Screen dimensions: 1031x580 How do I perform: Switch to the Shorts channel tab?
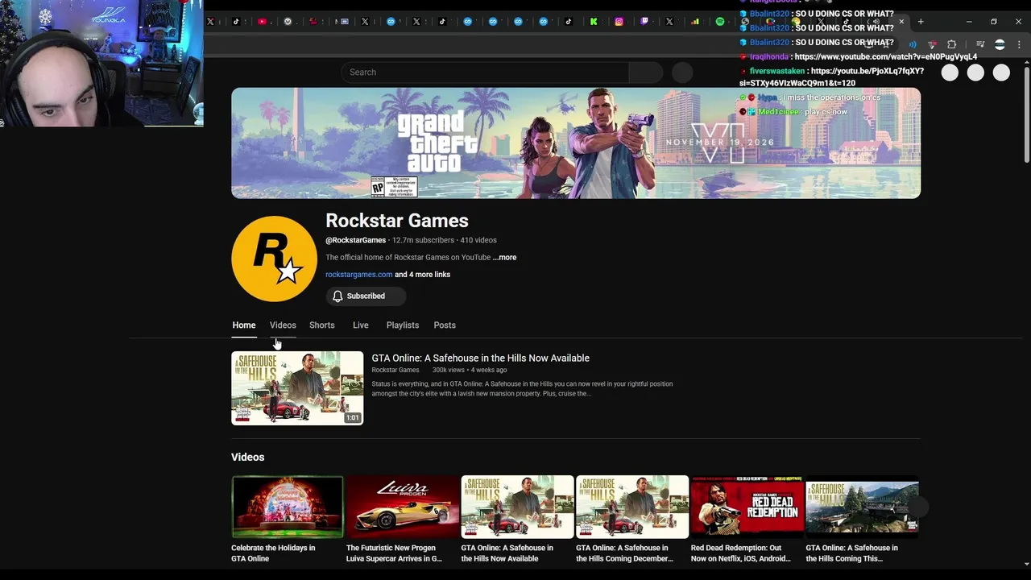(x=321, y=325)
